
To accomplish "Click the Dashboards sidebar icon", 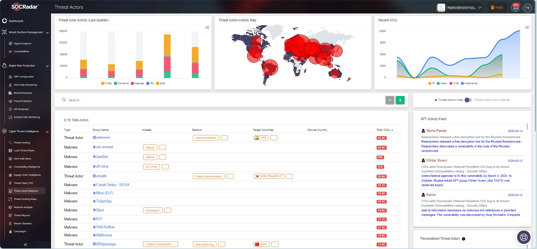I will coord(4,21).
